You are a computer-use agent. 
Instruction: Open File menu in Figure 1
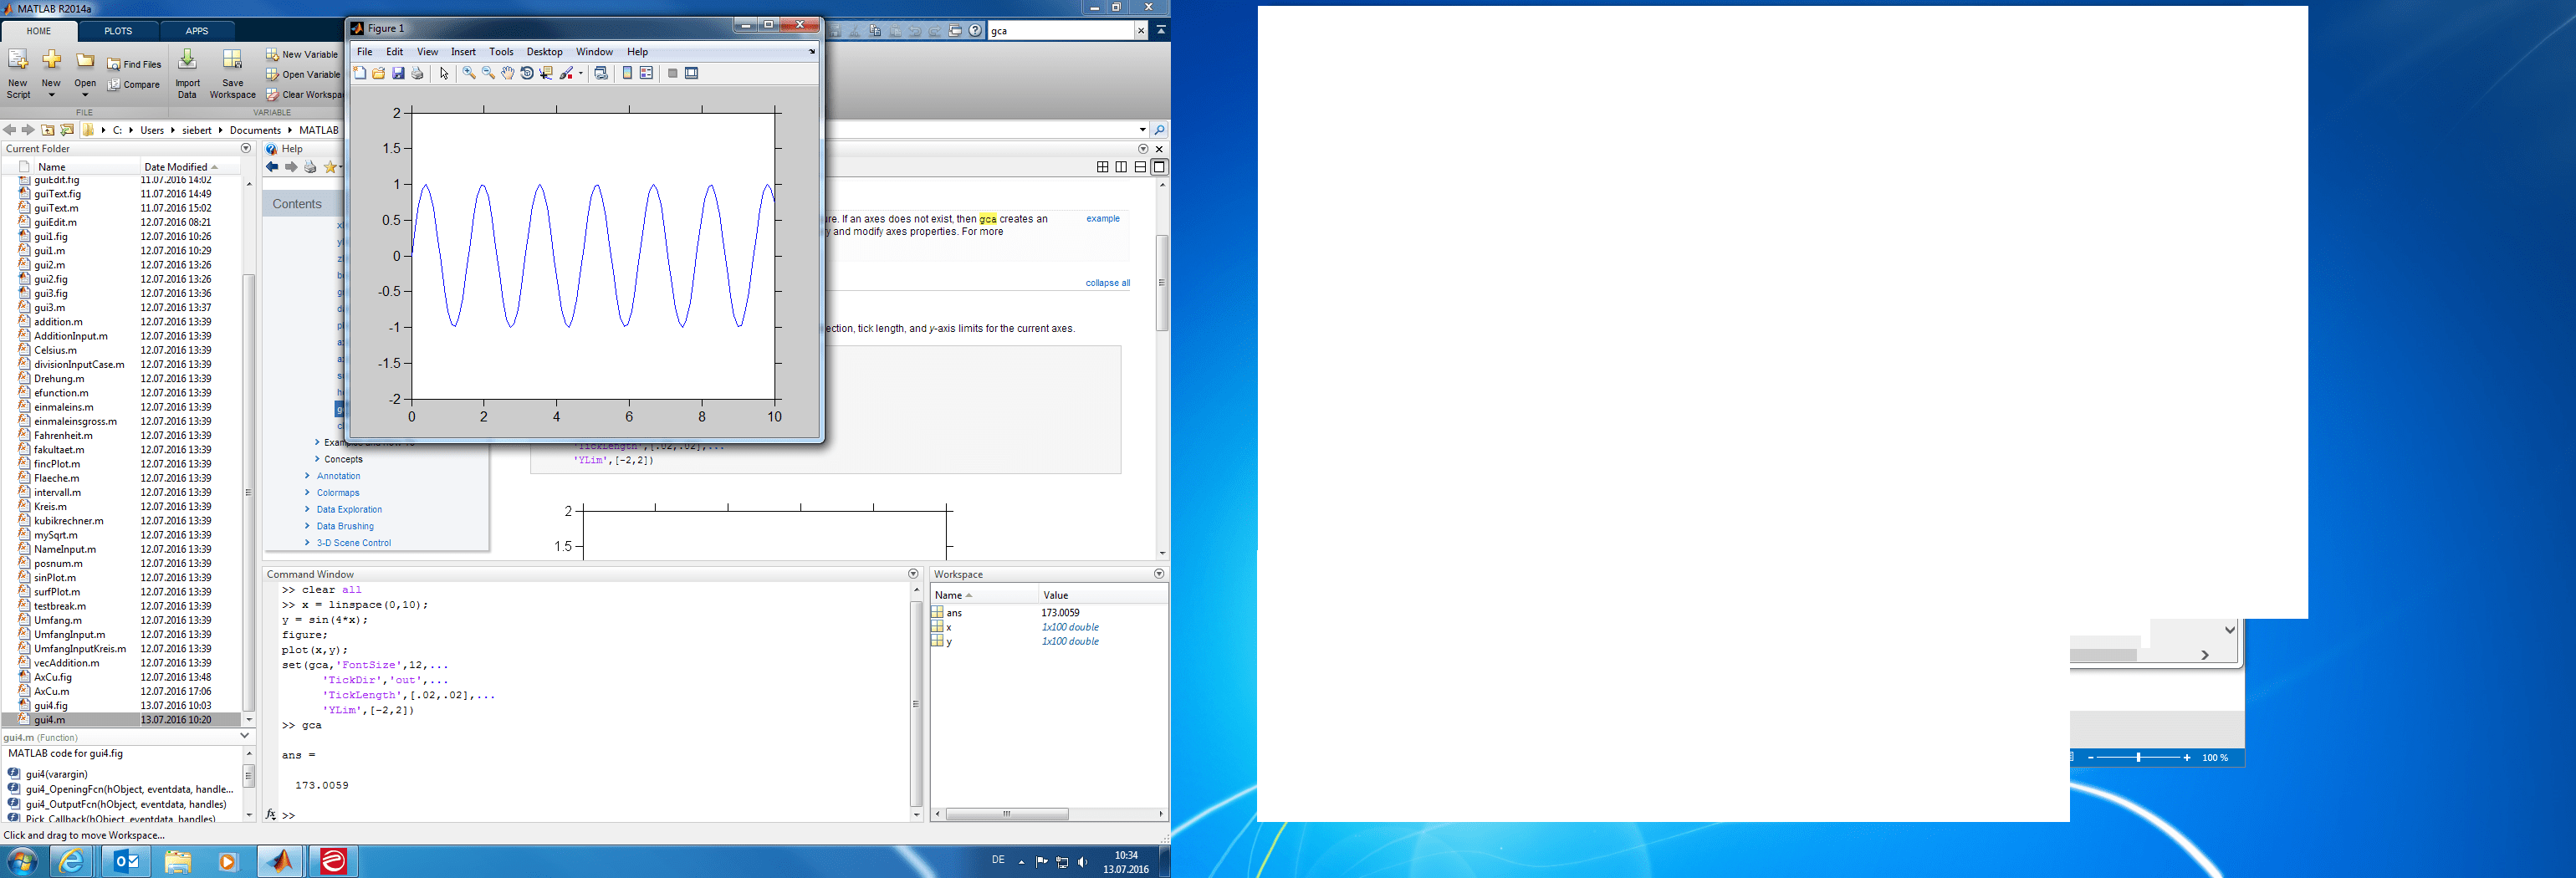[365, 52]
